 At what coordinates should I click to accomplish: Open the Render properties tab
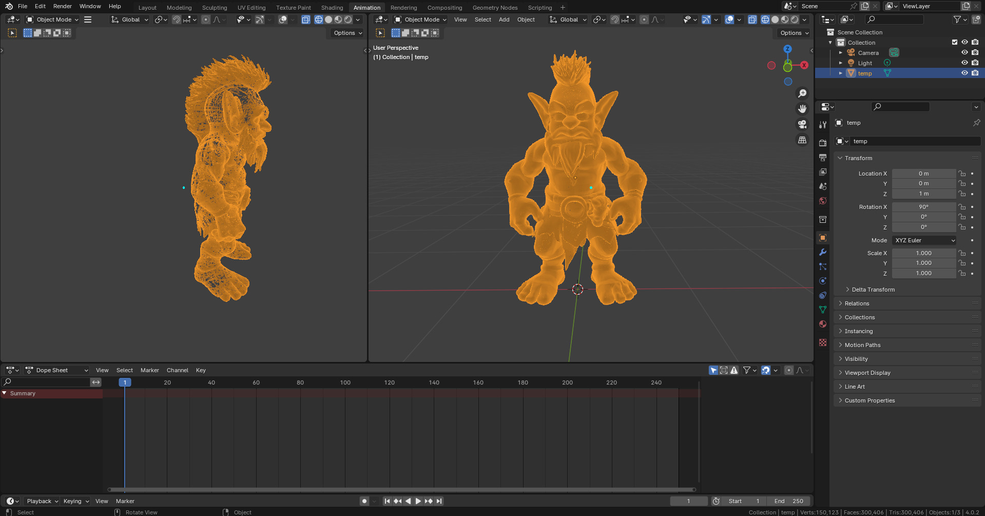(x=823, y=143)
